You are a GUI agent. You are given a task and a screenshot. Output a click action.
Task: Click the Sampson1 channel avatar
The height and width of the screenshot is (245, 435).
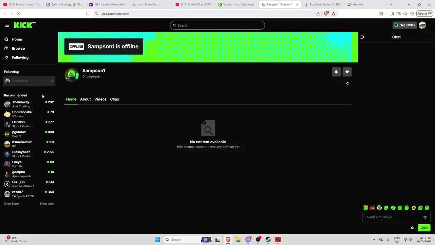[x=71, y=75]
